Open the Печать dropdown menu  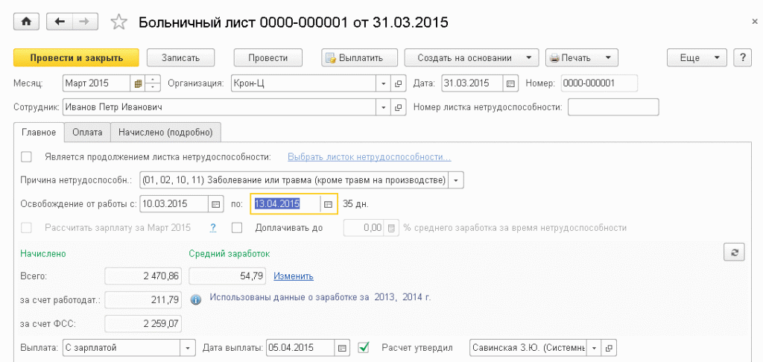point(581,57)
